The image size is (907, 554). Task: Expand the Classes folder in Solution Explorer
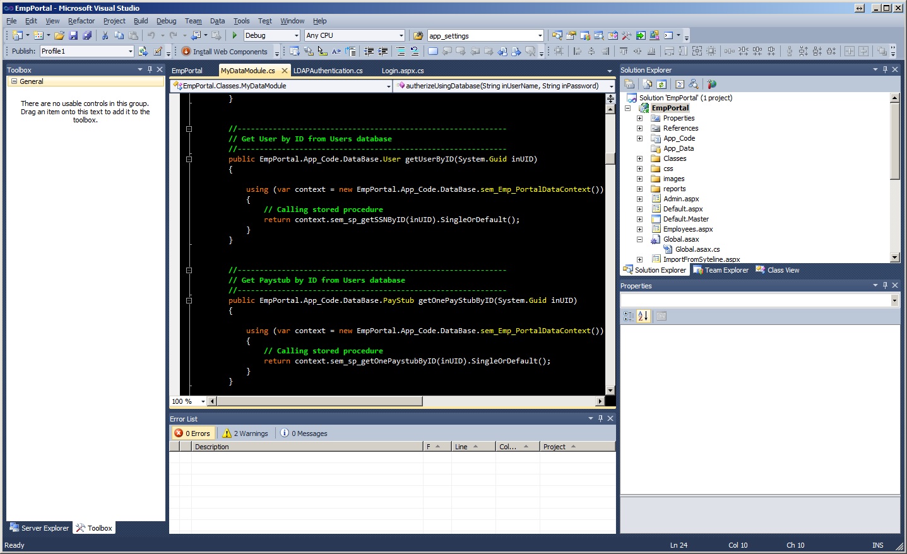(639, 158)
